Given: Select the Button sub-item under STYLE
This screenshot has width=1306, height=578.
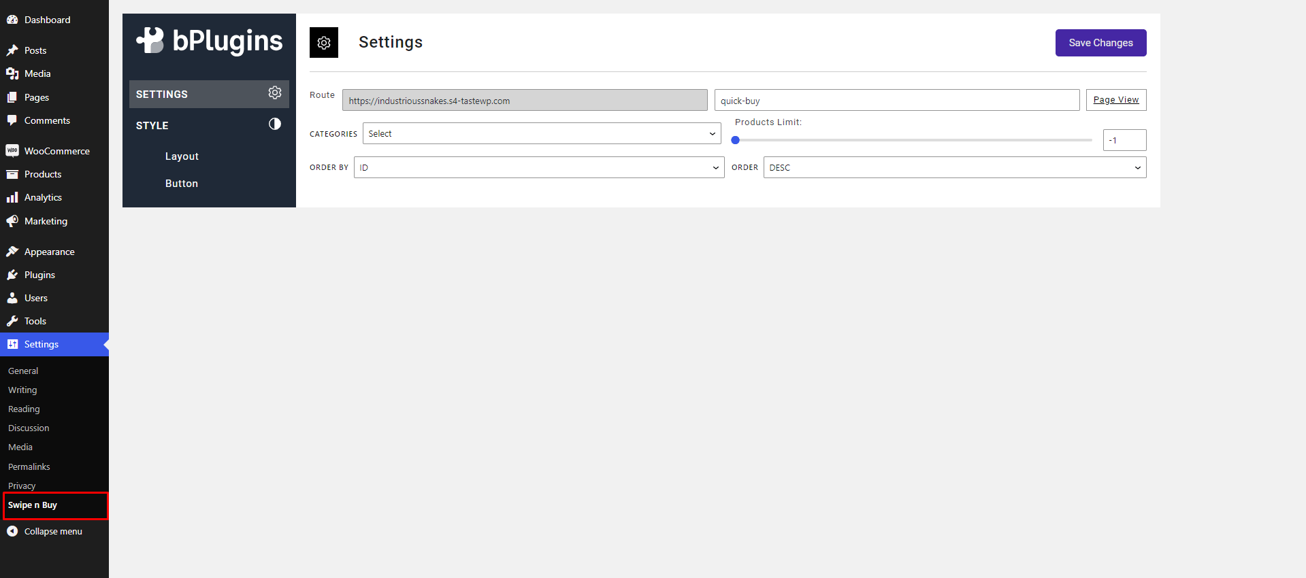Looking at the screenshot, I should click(x=182, y=184).
